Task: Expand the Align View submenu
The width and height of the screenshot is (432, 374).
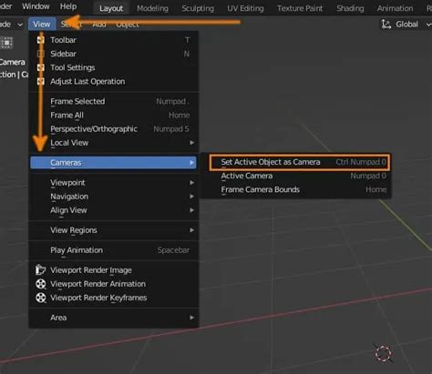Action: point(114,210)
